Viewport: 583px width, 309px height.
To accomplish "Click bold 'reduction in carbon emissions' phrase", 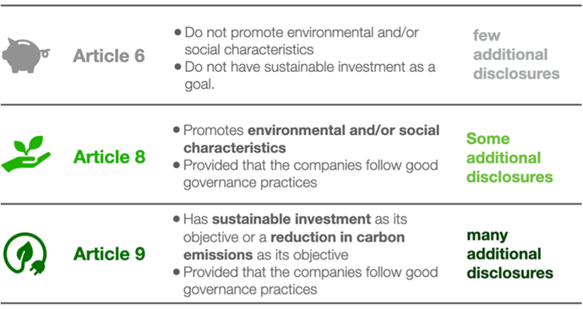I will tap(294, 246).
